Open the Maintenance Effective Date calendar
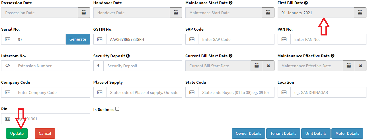 (x=349, y=66)
